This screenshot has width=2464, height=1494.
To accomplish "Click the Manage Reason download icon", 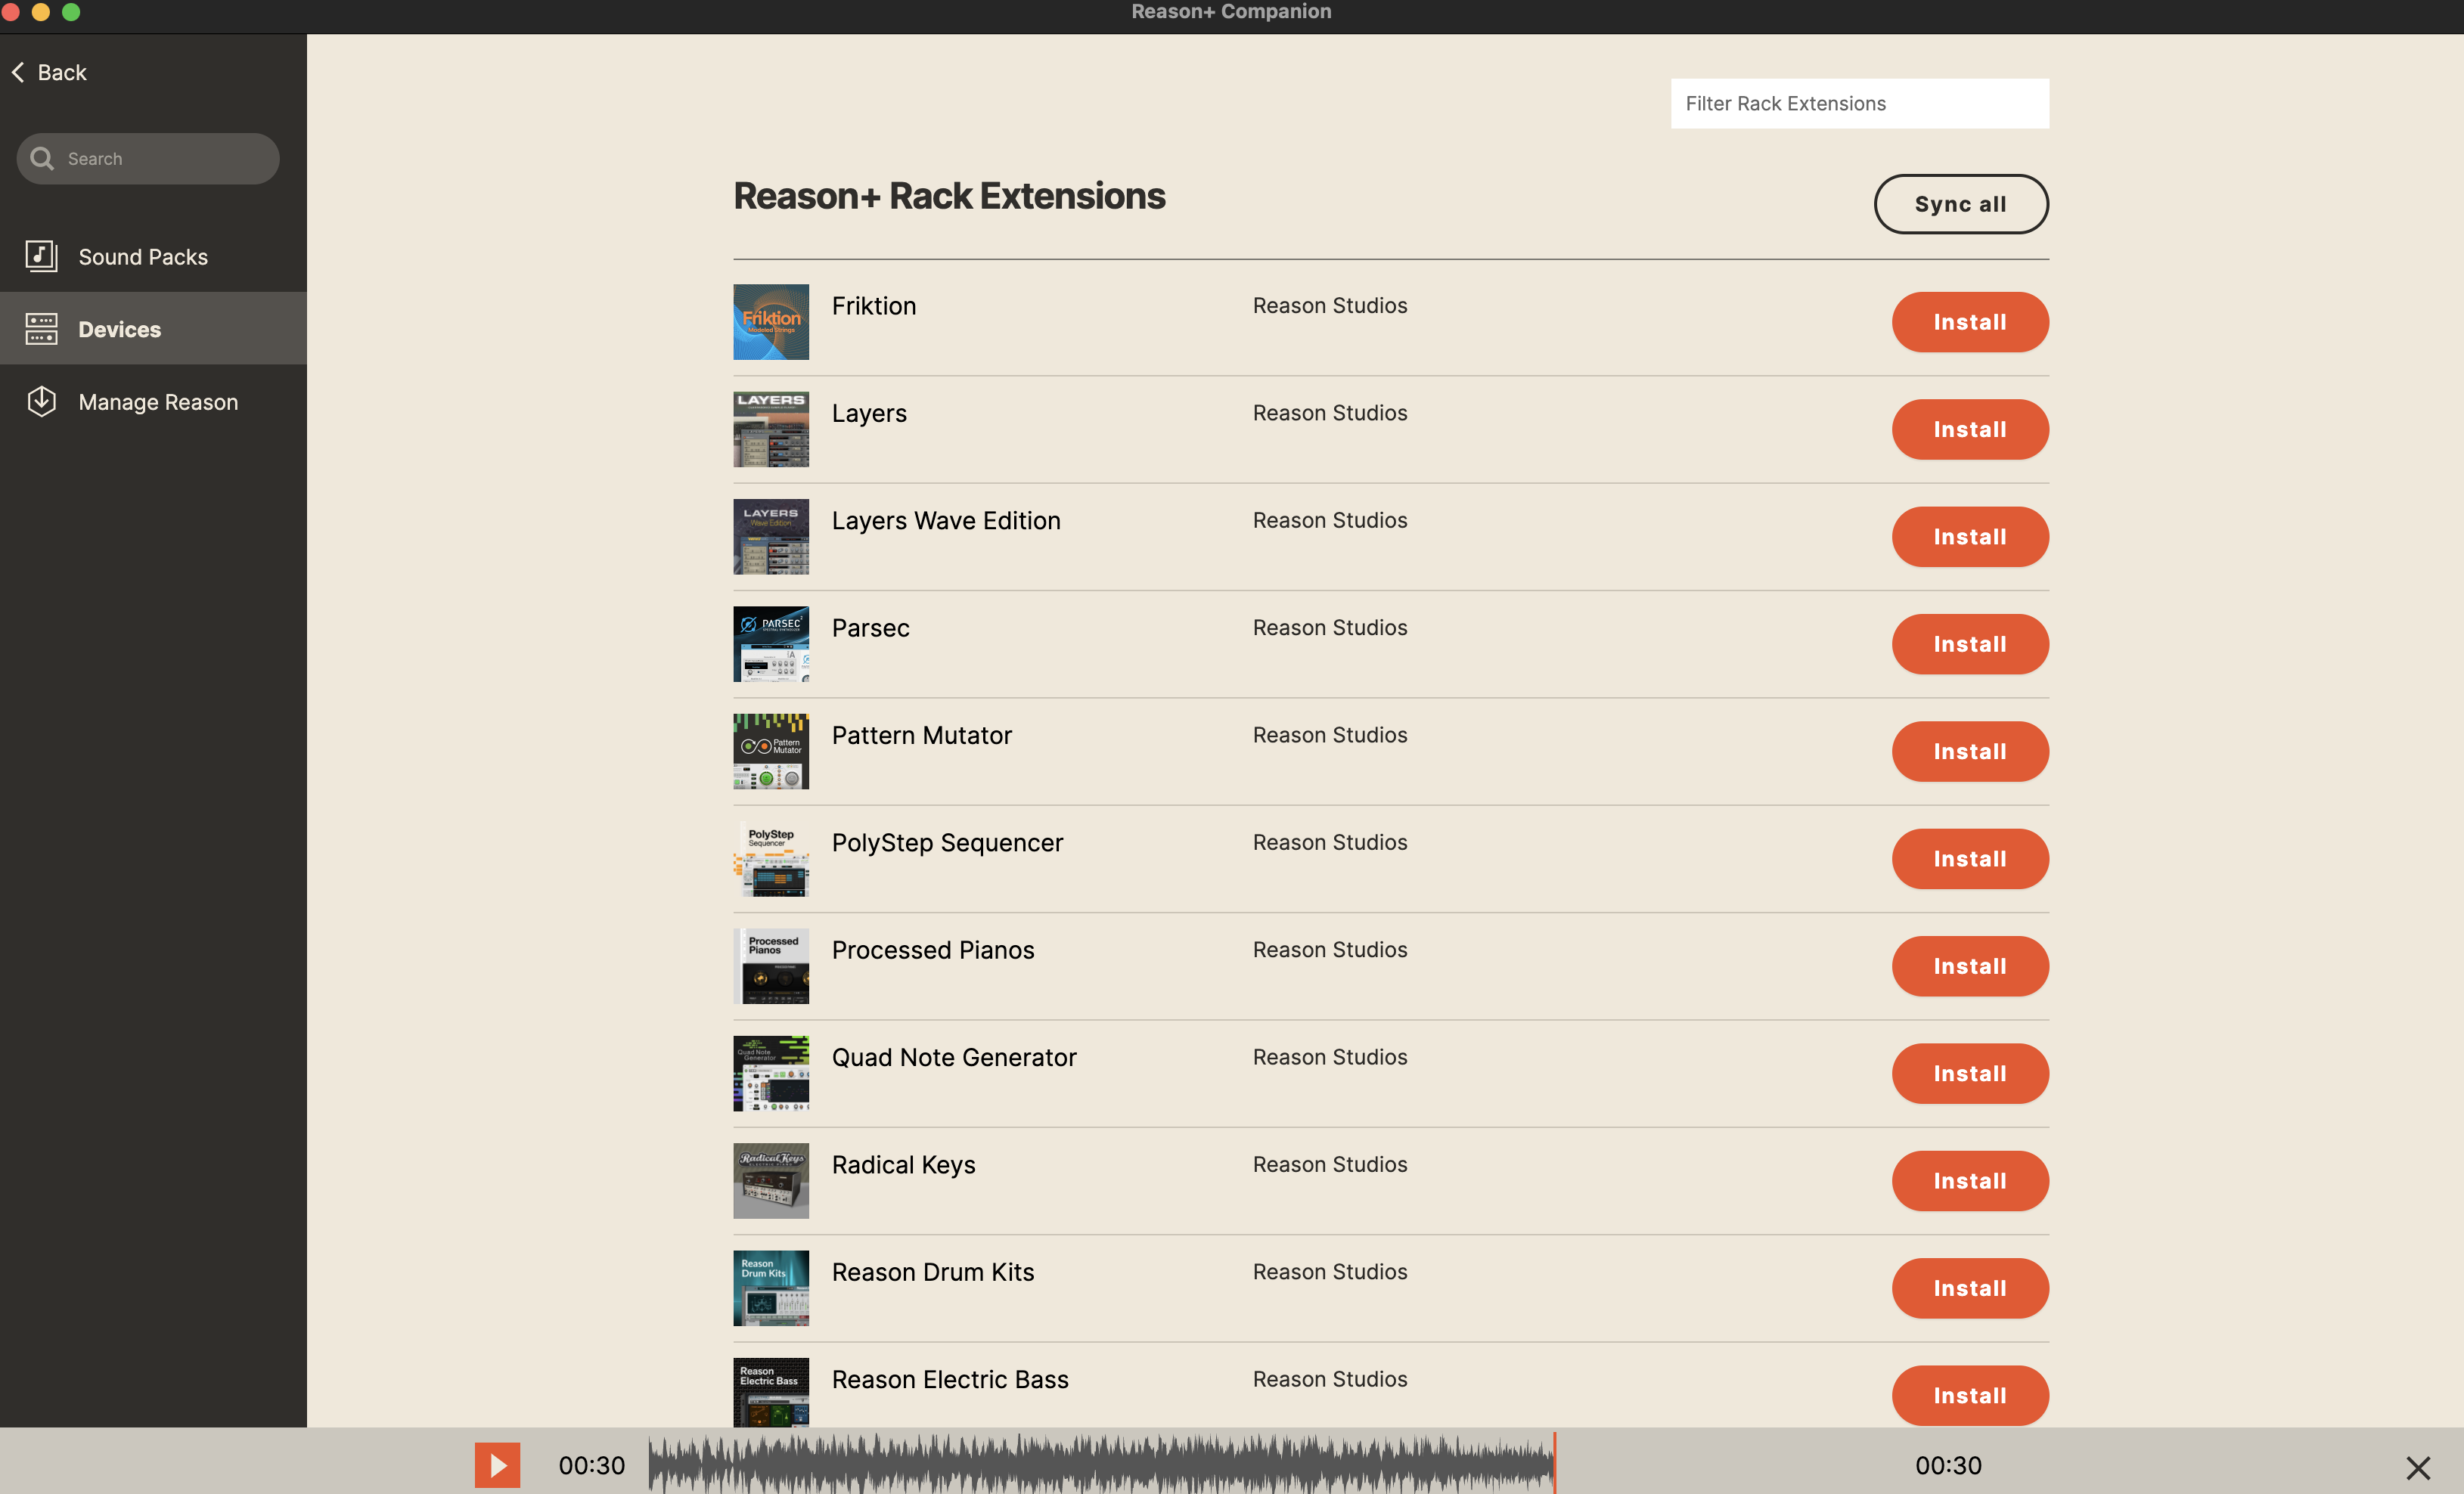I will [x=41, y=401].
